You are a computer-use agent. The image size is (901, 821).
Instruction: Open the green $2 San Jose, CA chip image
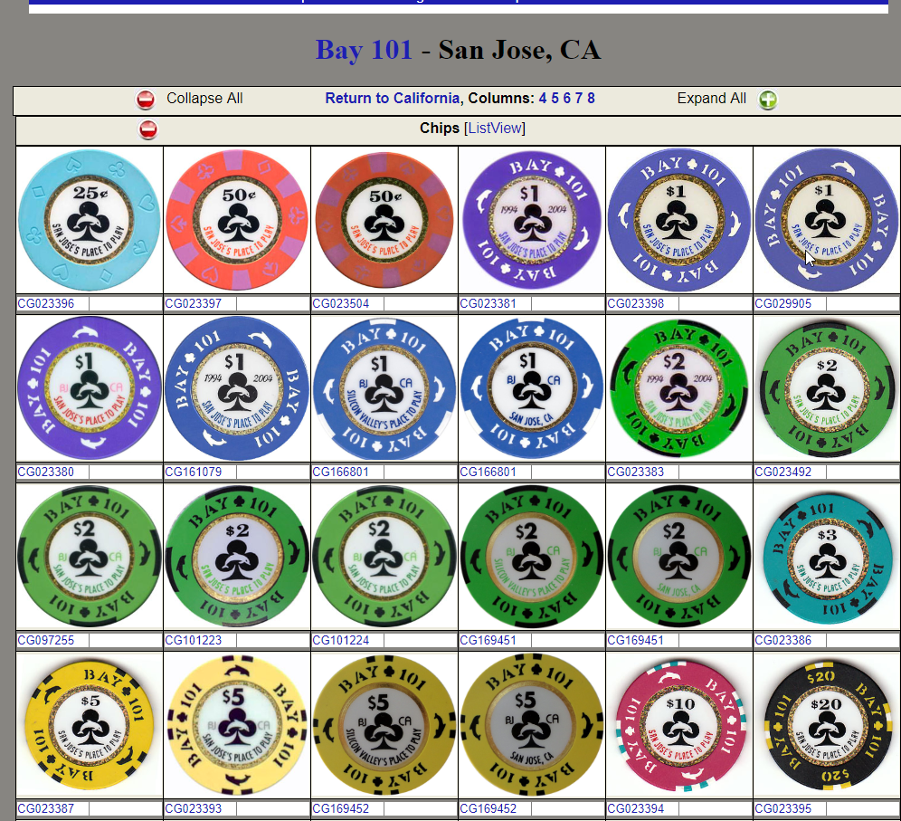tap(678, 557)
